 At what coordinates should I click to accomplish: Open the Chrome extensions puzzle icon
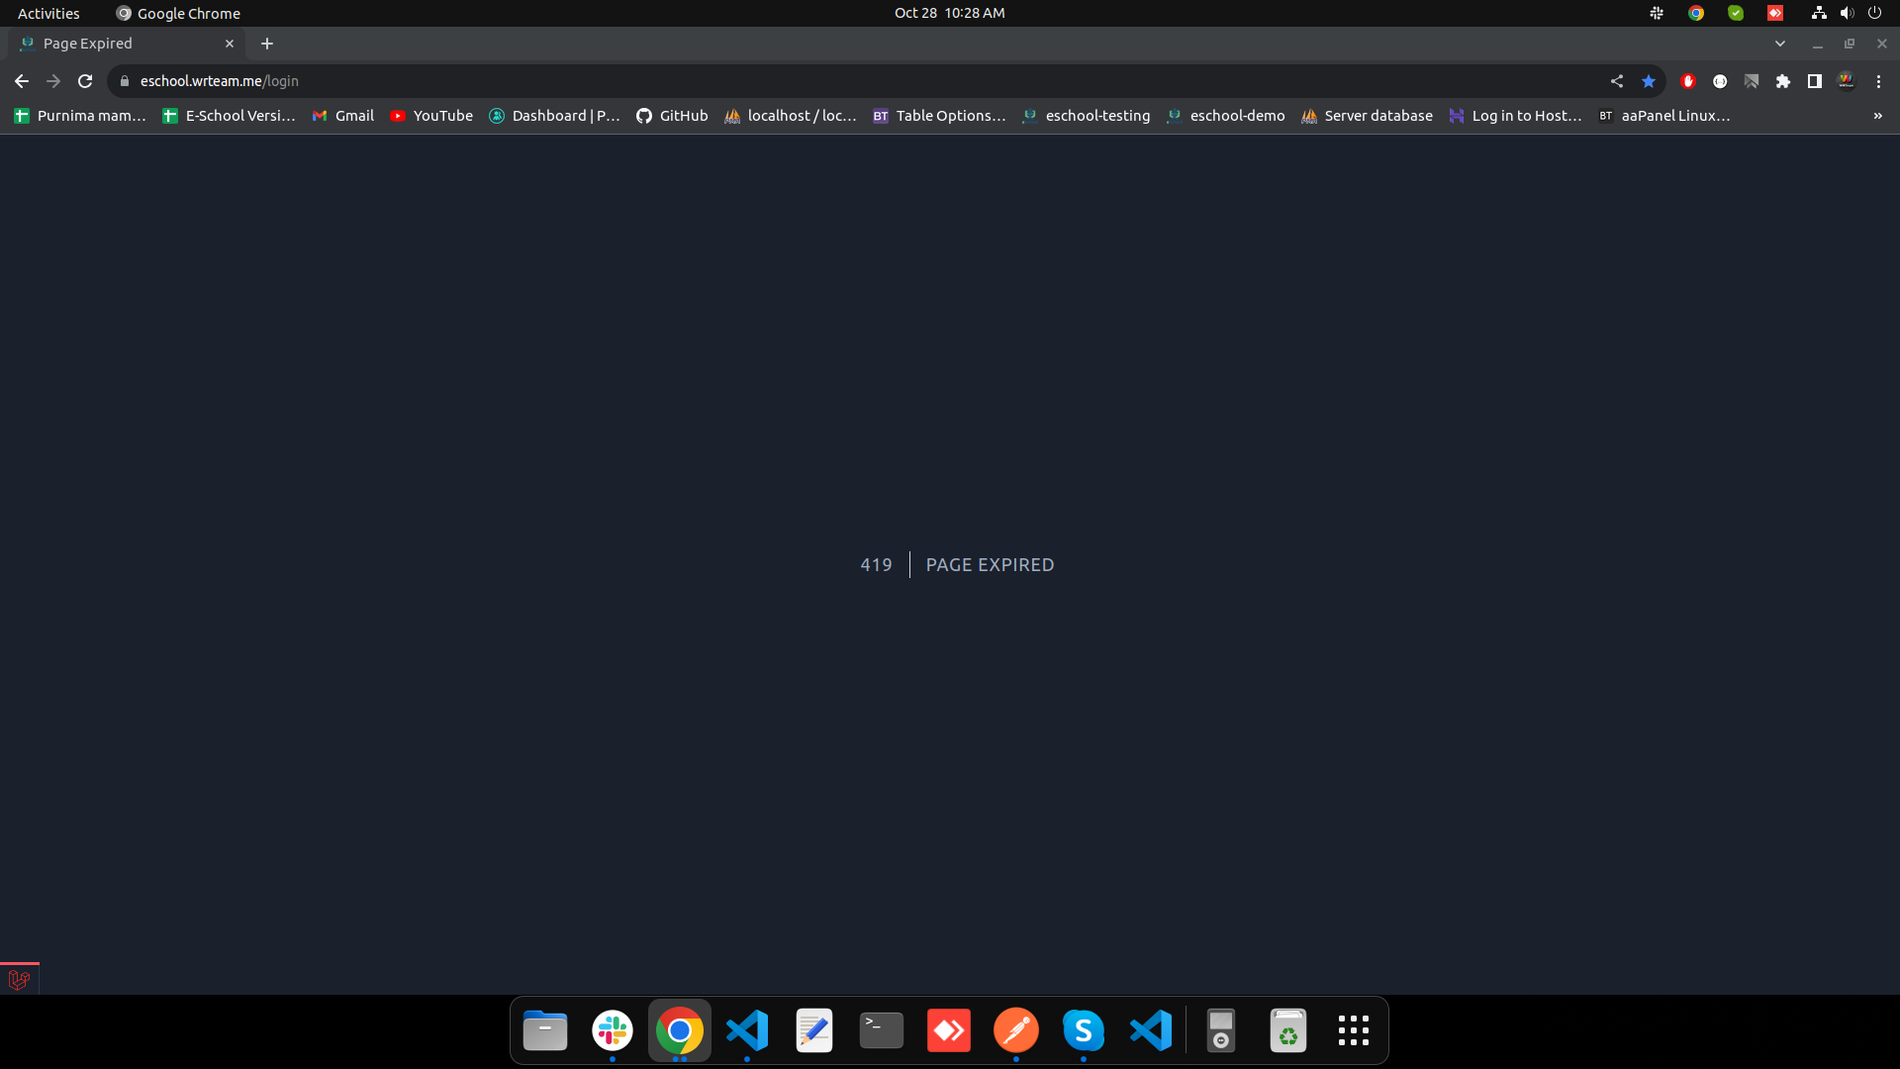(x=1783, y=81)
